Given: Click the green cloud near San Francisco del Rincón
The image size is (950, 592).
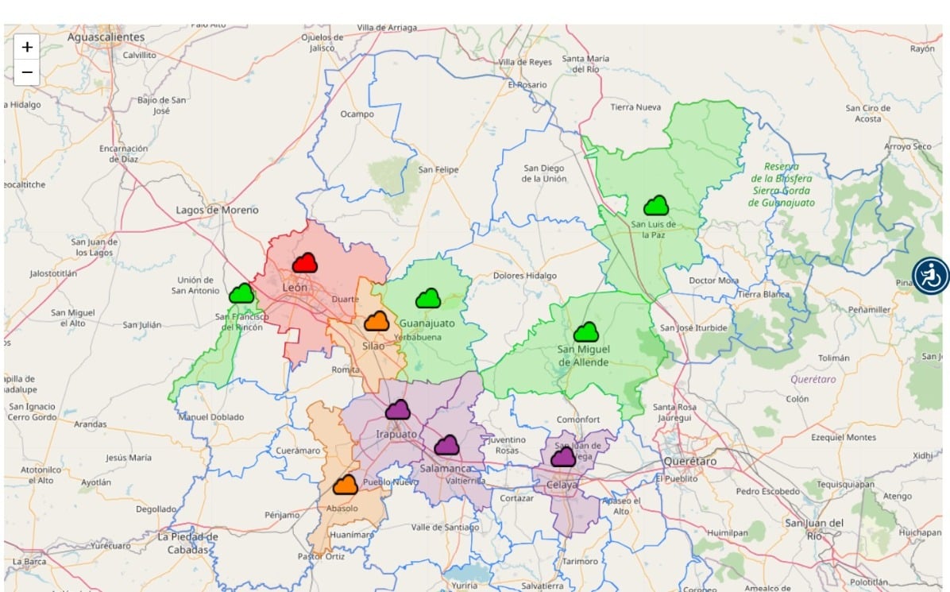Looking at the screenshot, I should [x=241, y=294].
